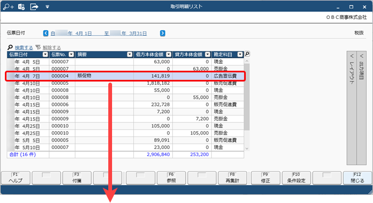
Task: Select slip number 000006 cell
Action: pyautogui.click(x=62, y=105)
